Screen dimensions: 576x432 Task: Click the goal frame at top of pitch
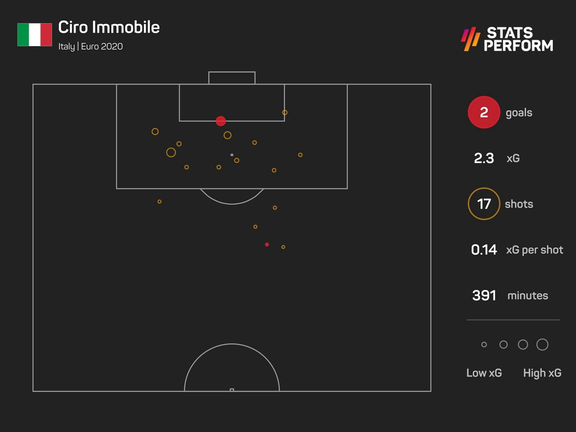pyautogui.click(x=232, y=78)
